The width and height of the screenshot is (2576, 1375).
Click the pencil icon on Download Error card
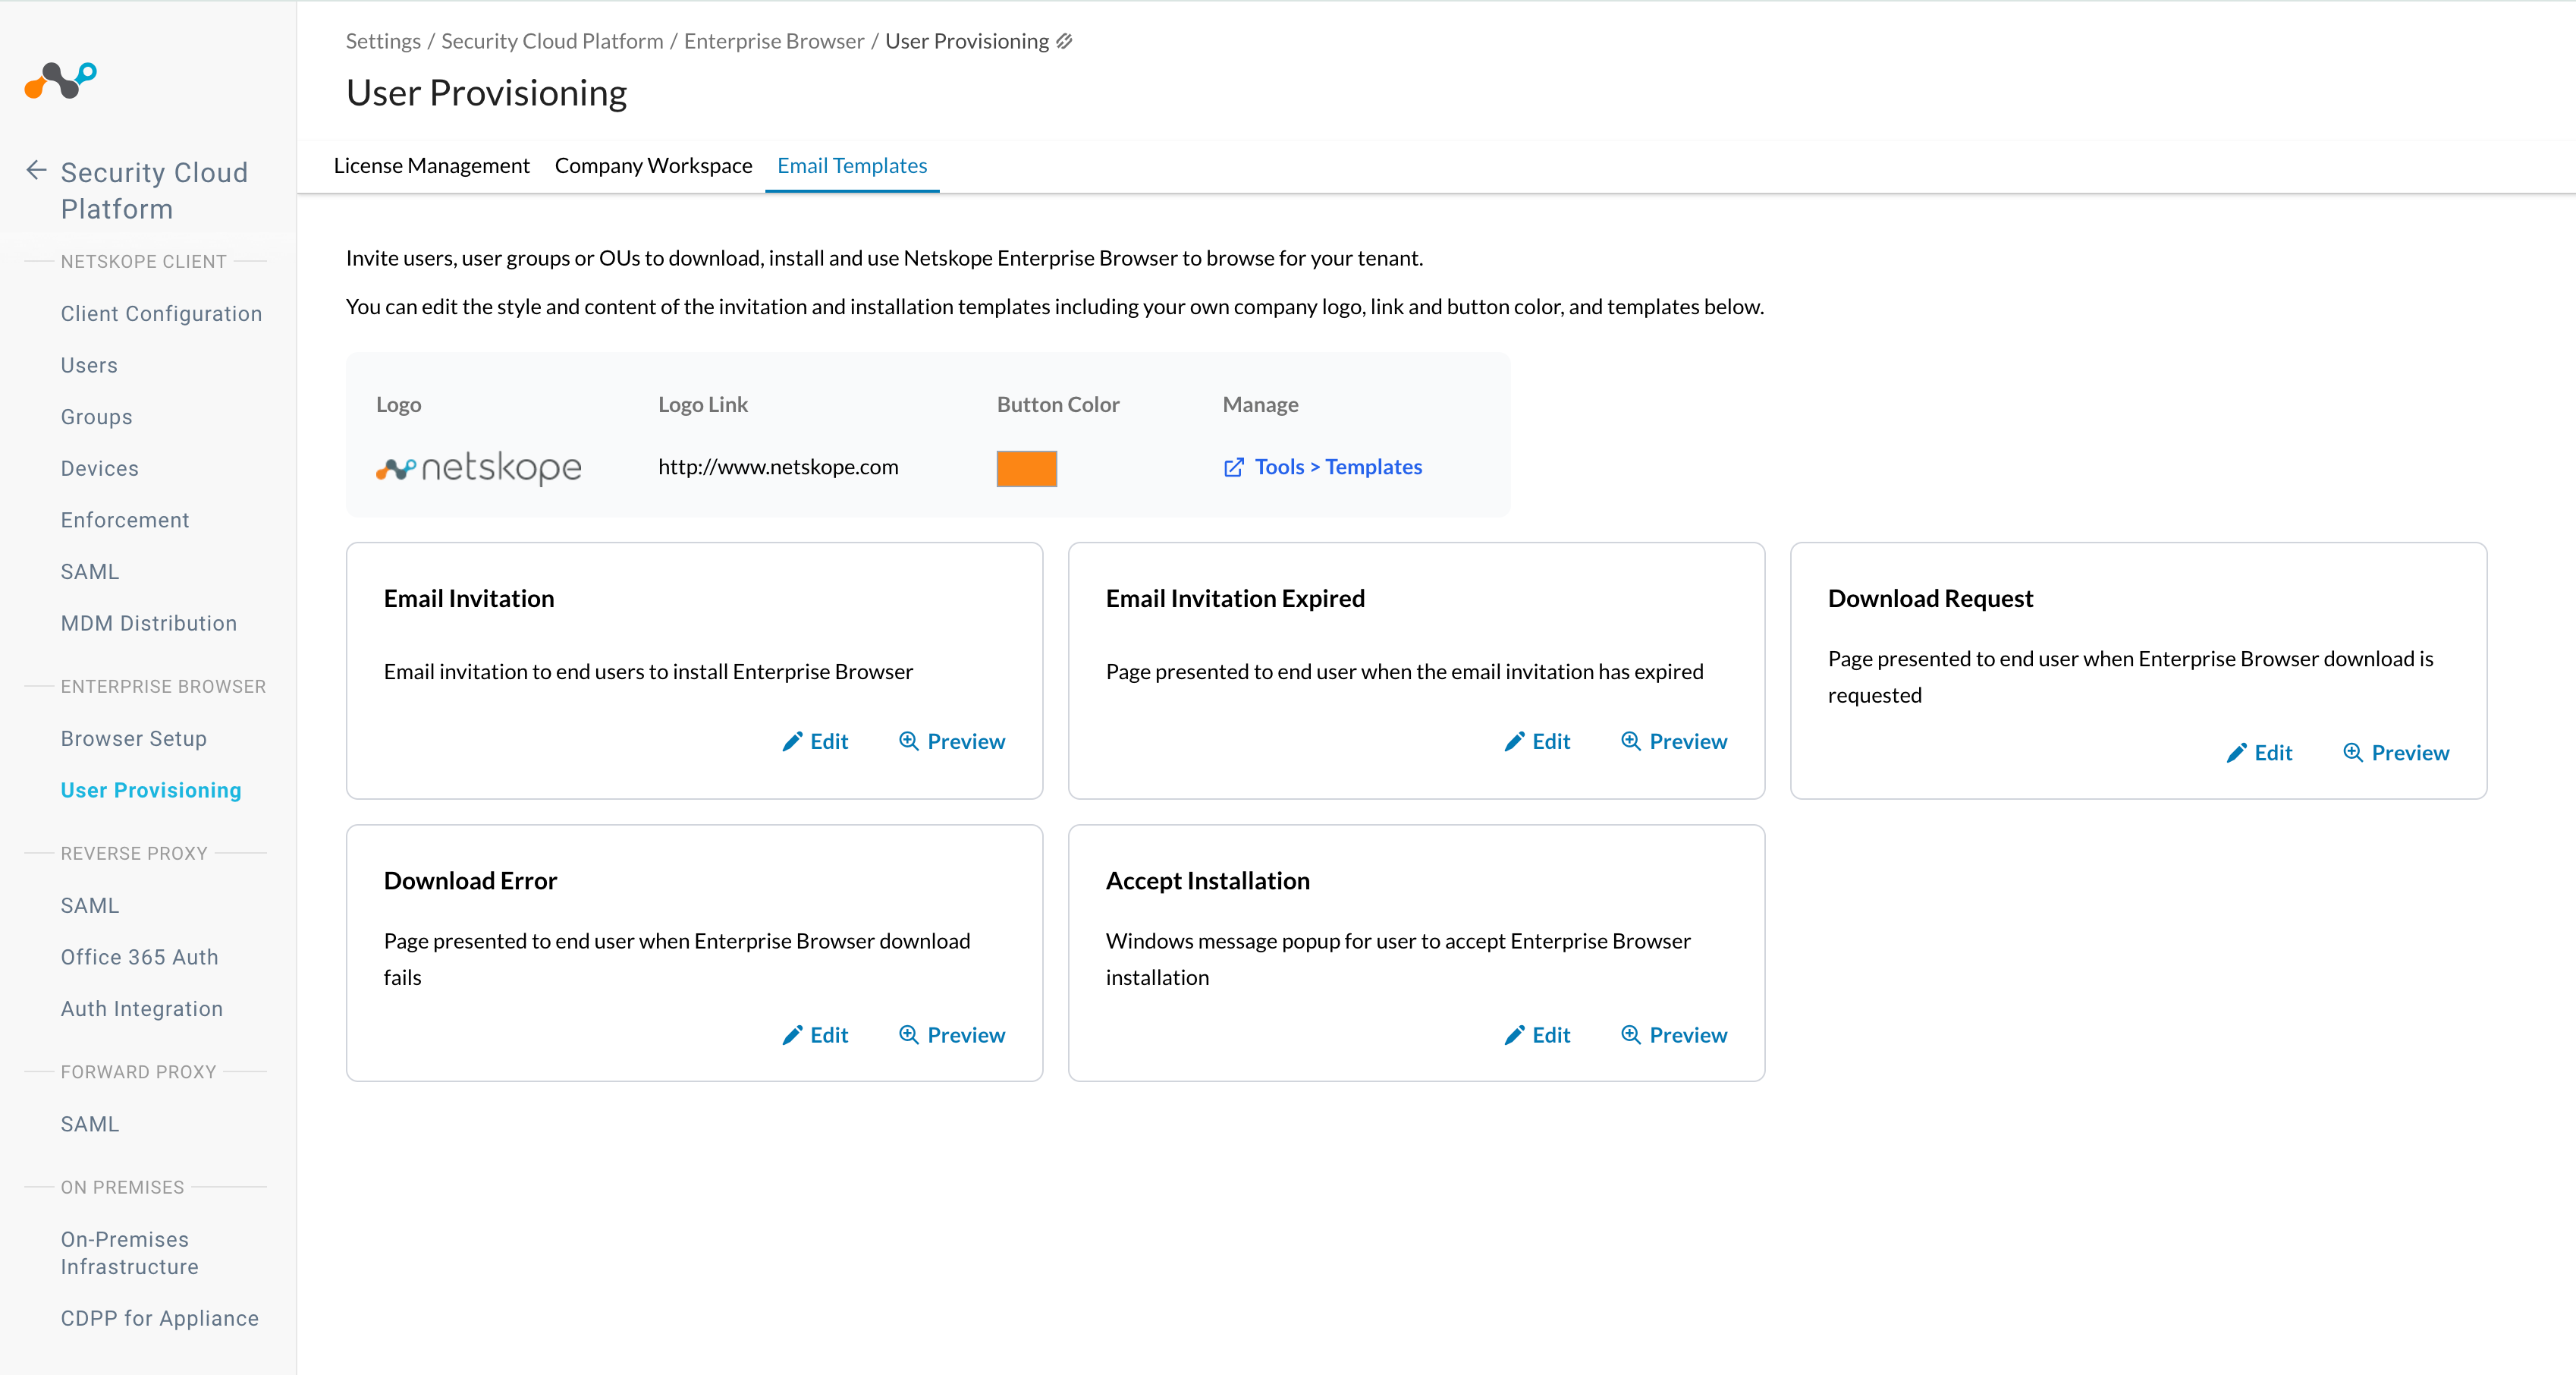pyautogui.click(x=792, y=1035)
